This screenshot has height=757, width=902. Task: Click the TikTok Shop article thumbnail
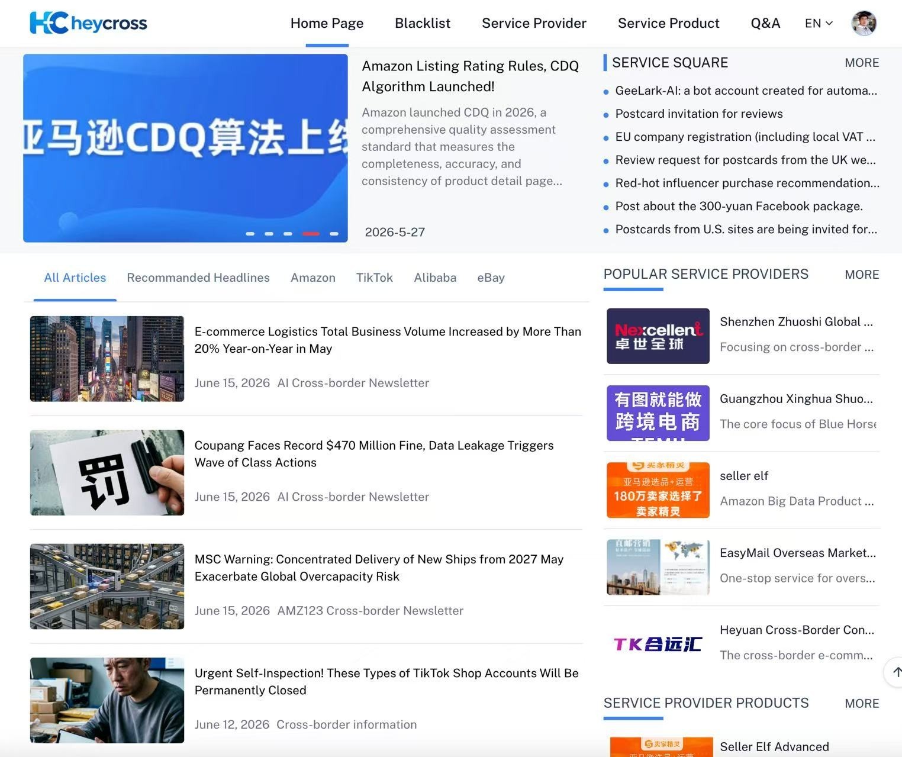point(107,700)
